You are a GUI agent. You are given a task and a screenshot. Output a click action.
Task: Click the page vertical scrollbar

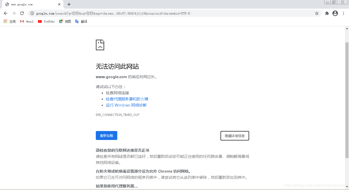347,100
